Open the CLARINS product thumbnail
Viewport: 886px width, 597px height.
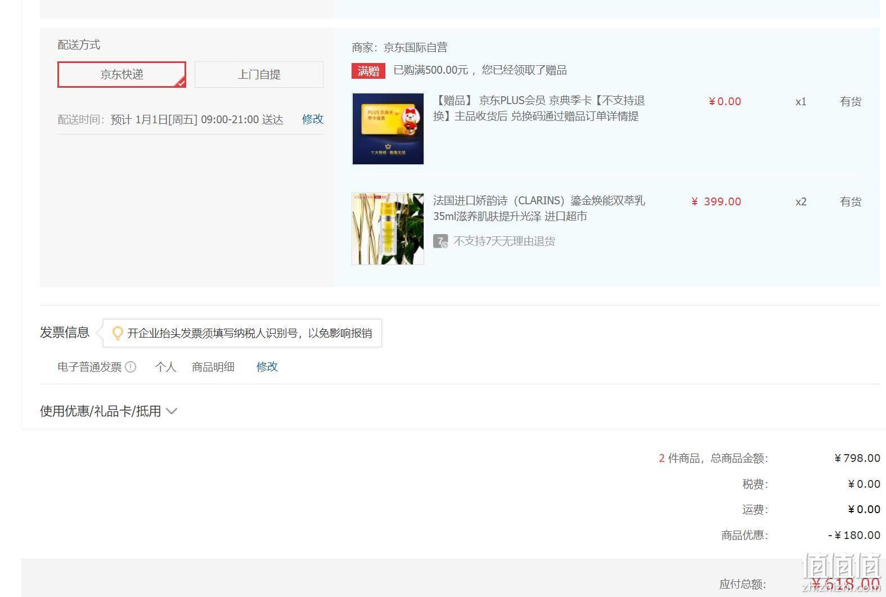tap(388, 229)
